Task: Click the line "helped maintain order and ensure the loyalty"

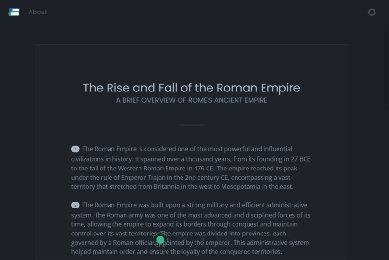Action: coord(177,252)
